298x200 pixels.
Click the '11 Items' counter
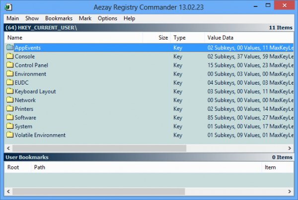pos(281,28)
